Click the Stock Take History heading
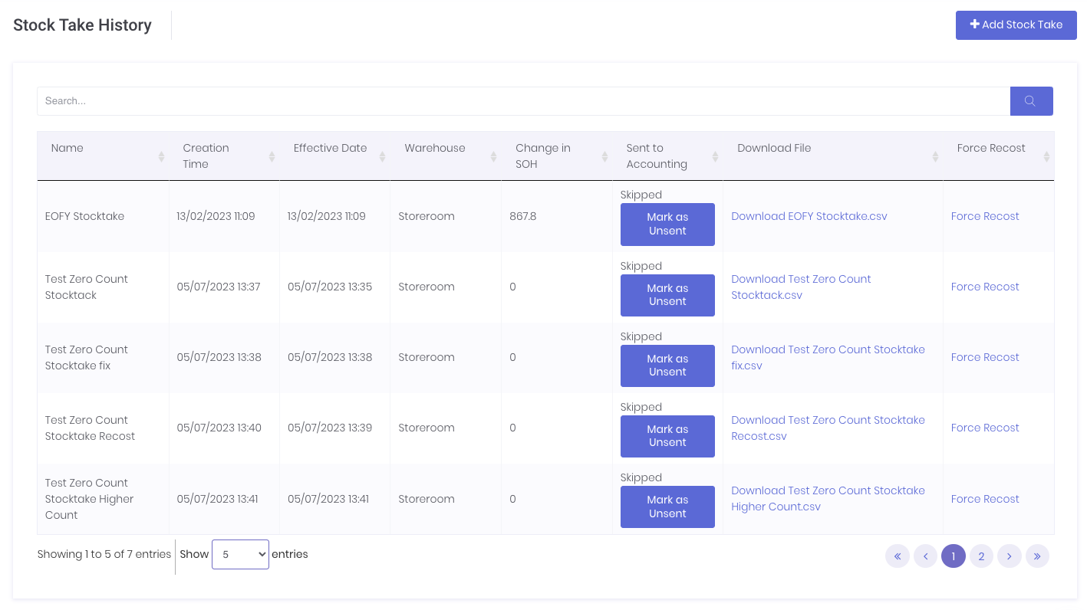This screenshot has width=1087, height=610. [x=83, y=25]
